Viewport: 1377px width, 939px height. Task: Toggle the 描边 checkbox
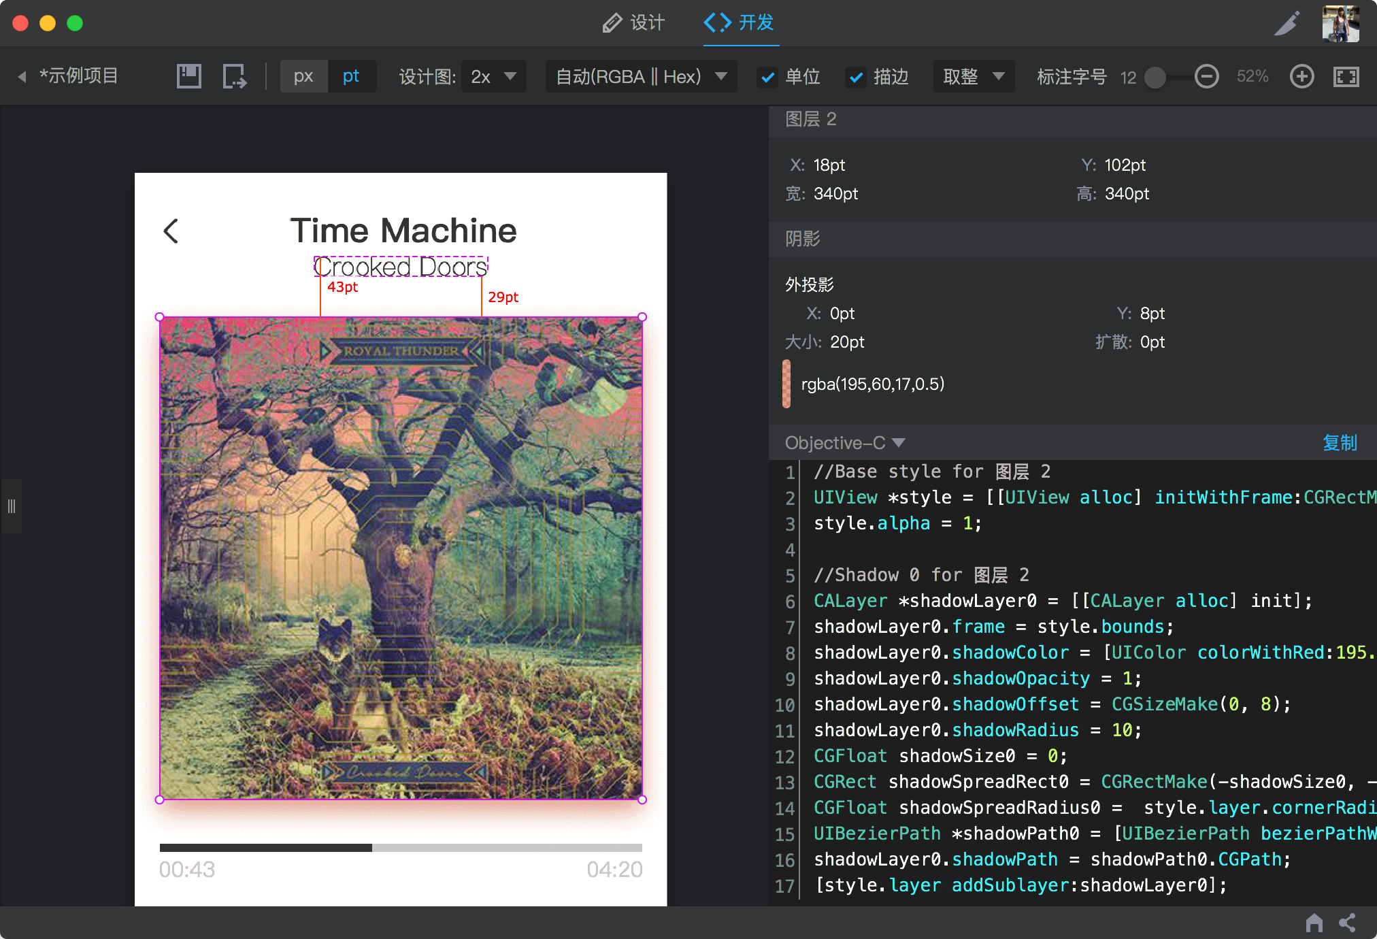point(856,77)
